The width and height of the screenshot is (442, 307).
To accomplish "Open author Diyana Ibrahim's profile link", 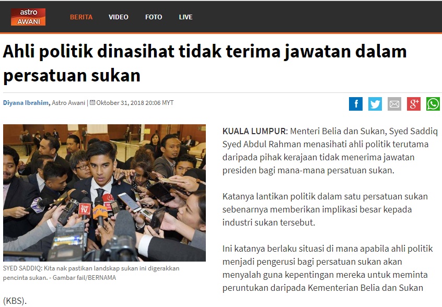I will 26,103.
